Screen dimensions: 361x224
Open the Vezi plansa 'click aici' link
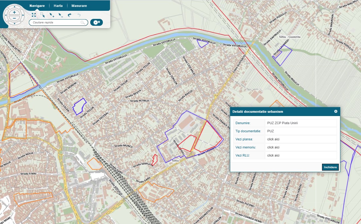[x=273, y=139]
